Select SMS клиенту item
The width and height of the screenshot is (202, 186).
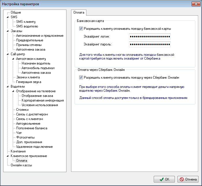(26, 22)
